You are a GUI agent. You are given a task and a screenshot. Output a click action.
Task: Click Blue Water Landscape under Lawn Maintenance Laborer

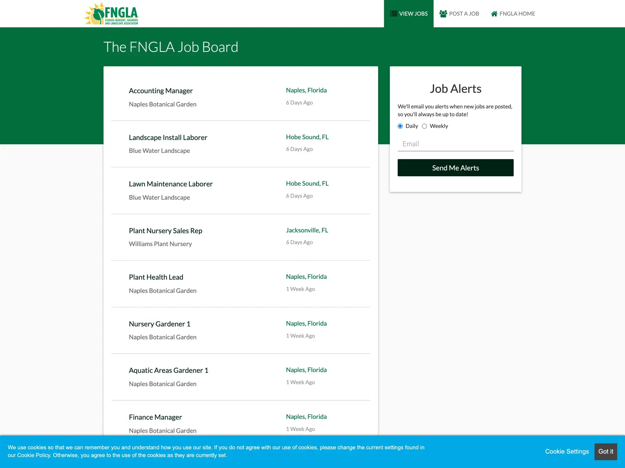coord(159,197)
